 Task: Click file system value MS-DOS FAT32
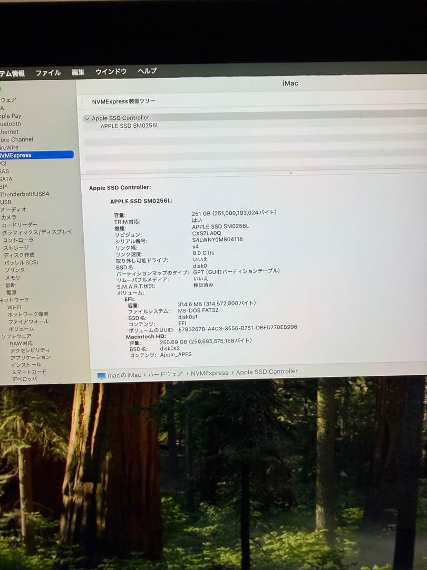(x=198, y=310)
